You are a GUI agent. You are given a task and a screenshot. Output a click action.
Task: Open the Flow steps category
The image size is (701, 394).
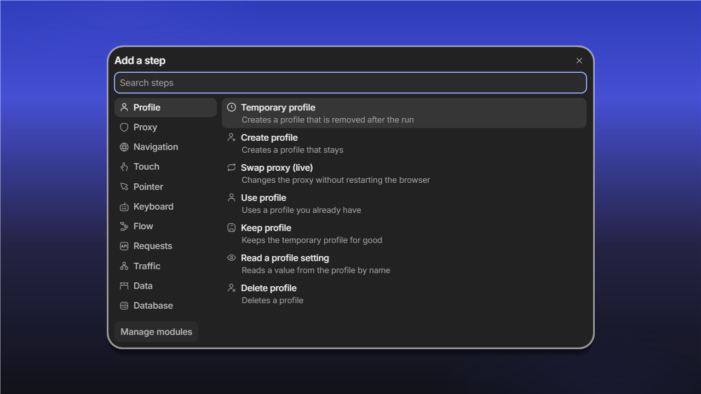click(165, 226)
